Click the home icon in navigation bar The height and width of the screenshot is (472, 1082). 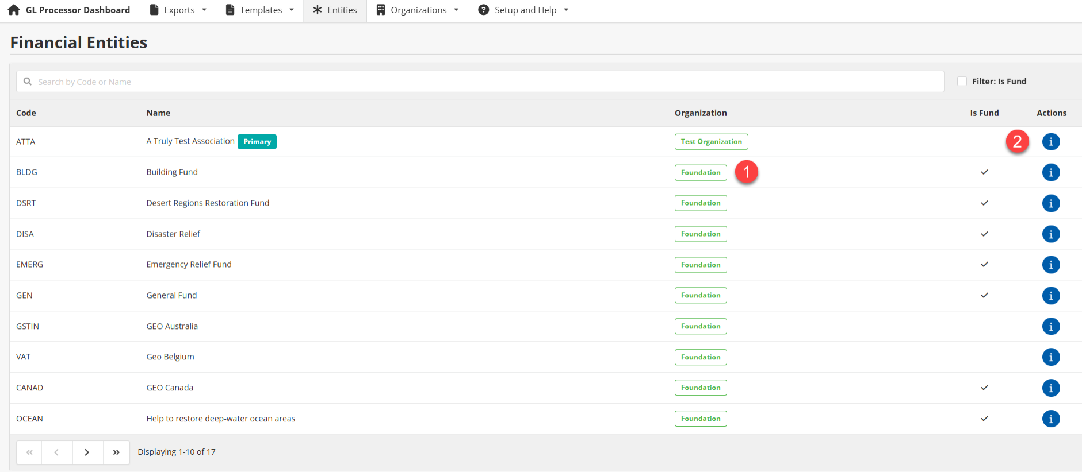pyautogui.click(x=14, y=10)
